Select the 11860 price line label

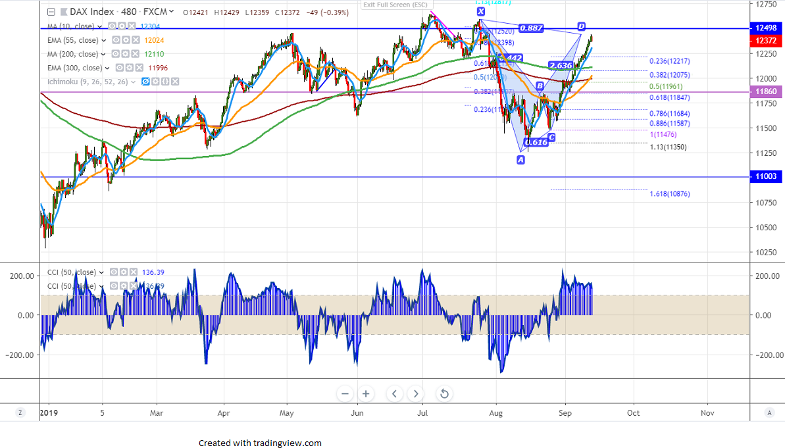766,91
